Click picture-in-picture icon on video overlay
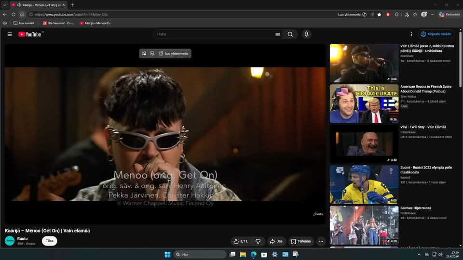This screenshot has width=463, height=260. (x=144, y=53)
